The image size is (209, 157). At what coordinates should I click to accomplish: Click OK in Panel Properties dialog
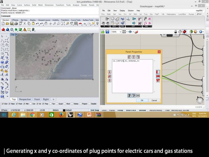[142, 100]
